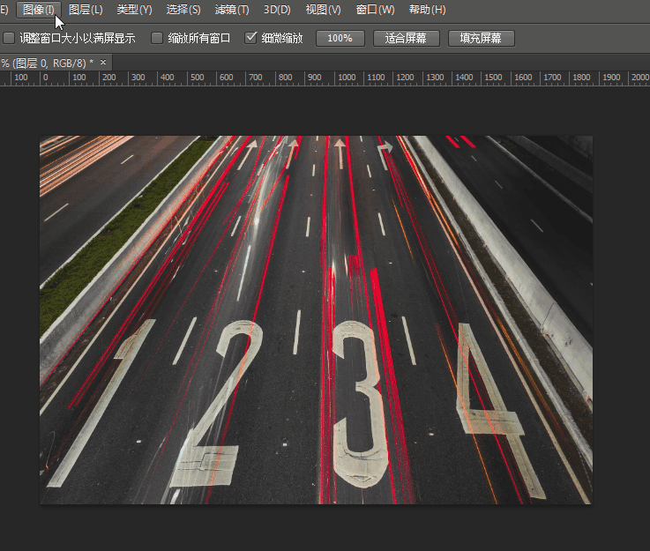Tick the 缩放所有窗口 checkbox
The width and height of the screenshot is (650, 551).
[157, 39]
